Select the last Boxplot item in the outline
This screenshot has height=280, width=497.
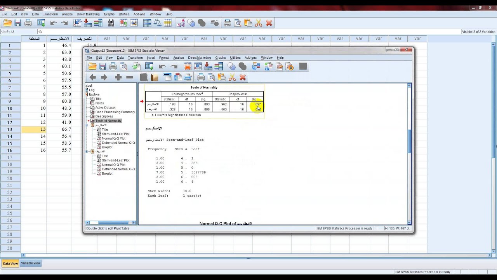pyautogui.click(x=107, y=173)
